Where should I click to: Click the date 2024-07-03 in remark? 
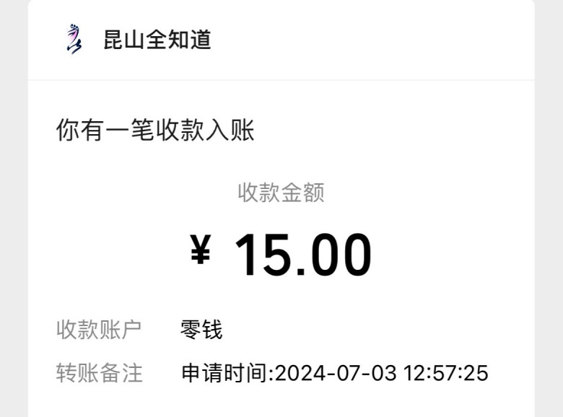[338, 373]
